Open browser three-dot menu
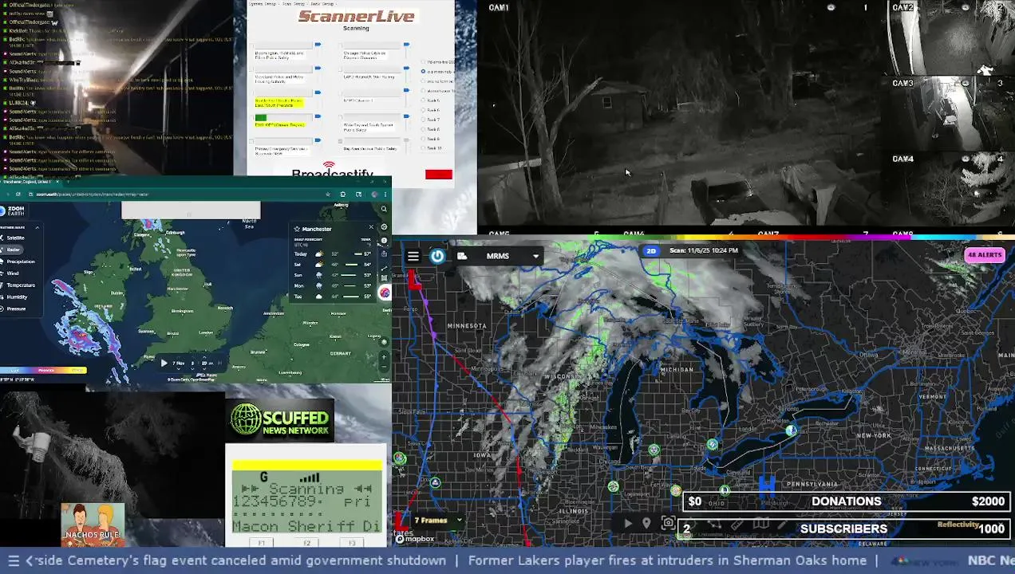1015x574 pixels. pyautogui.click(x=385, y=195)
